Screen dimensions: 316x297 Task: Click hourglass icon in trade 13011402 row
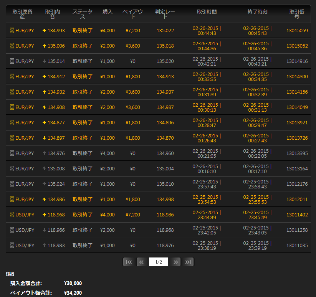point(12,214)
